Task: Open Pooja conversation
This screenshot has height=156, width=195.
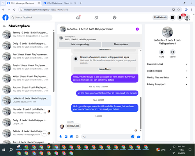Action: (x=26, y=67)
